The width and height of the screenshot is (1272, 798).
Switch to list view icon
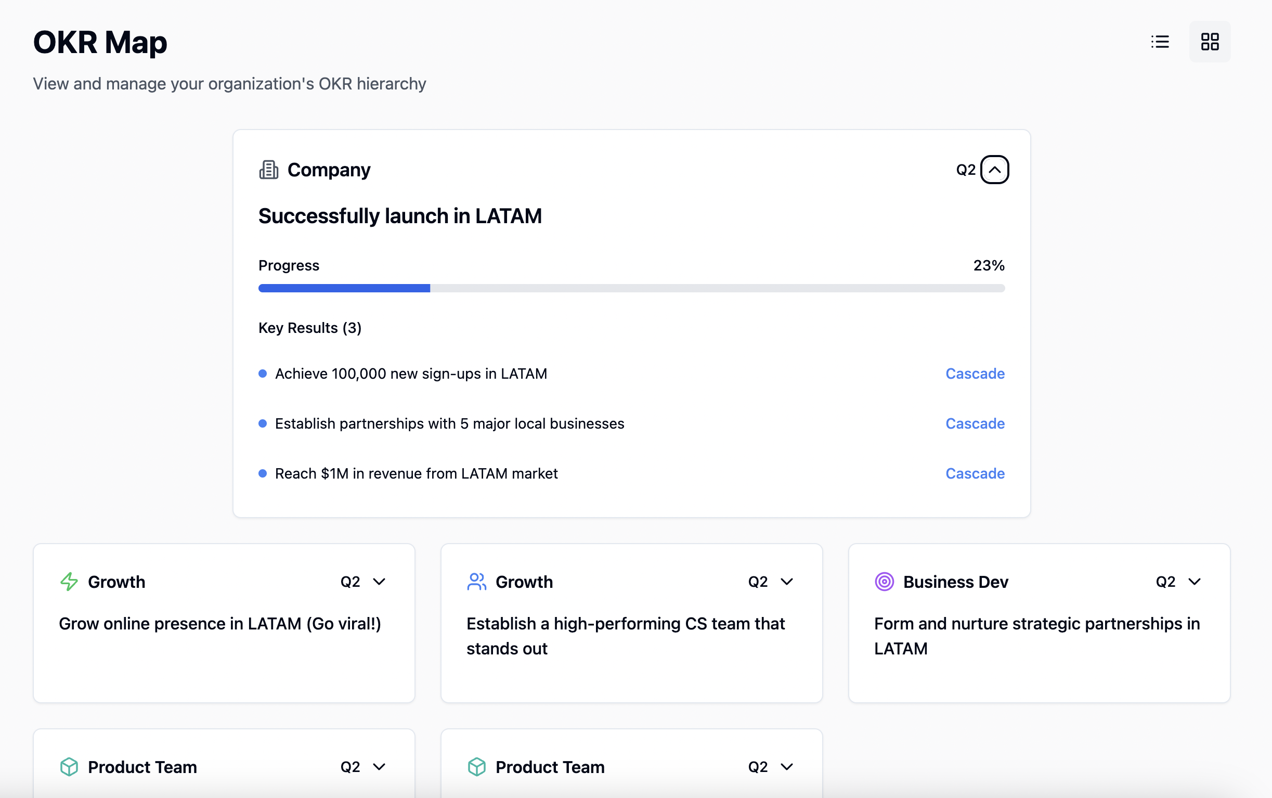coord(1160,42)
